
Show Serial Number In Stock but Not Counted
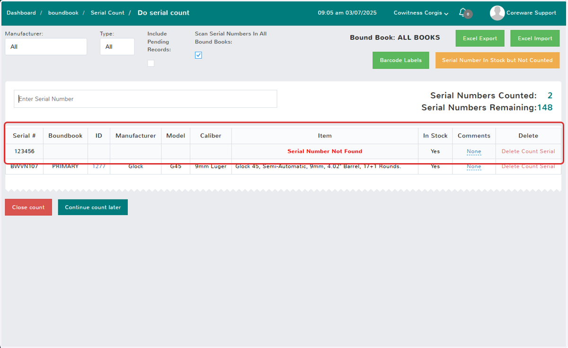pos(497,60)
